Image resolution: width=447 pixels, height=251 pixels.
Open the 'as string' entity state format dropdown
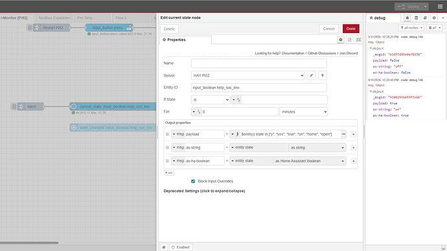tap(317, 148)
